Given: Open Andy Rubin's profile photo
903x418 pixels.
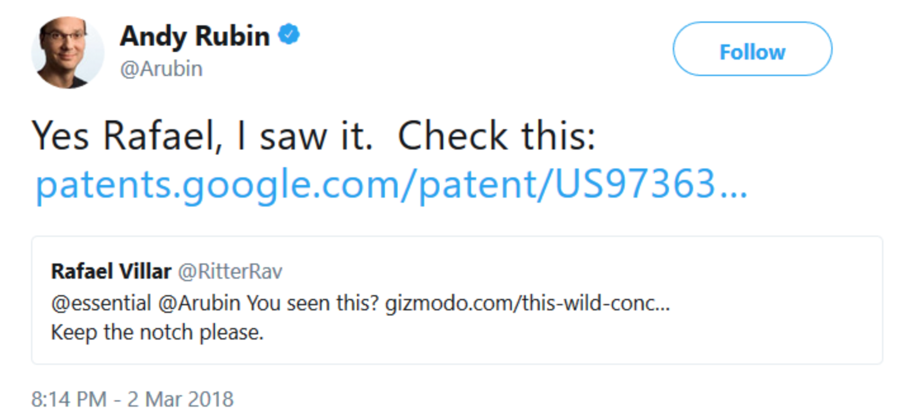Looking at the screenshot, I should pyautogui.click(x=67, y=52).
